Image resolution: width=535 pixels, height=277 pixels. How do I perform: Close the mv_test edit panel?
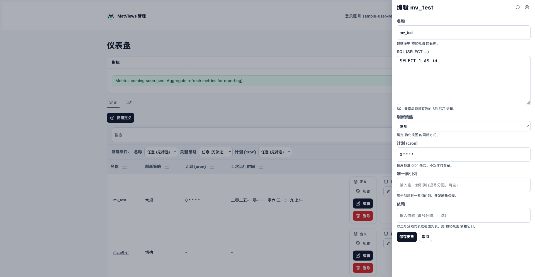pos(527,8)
